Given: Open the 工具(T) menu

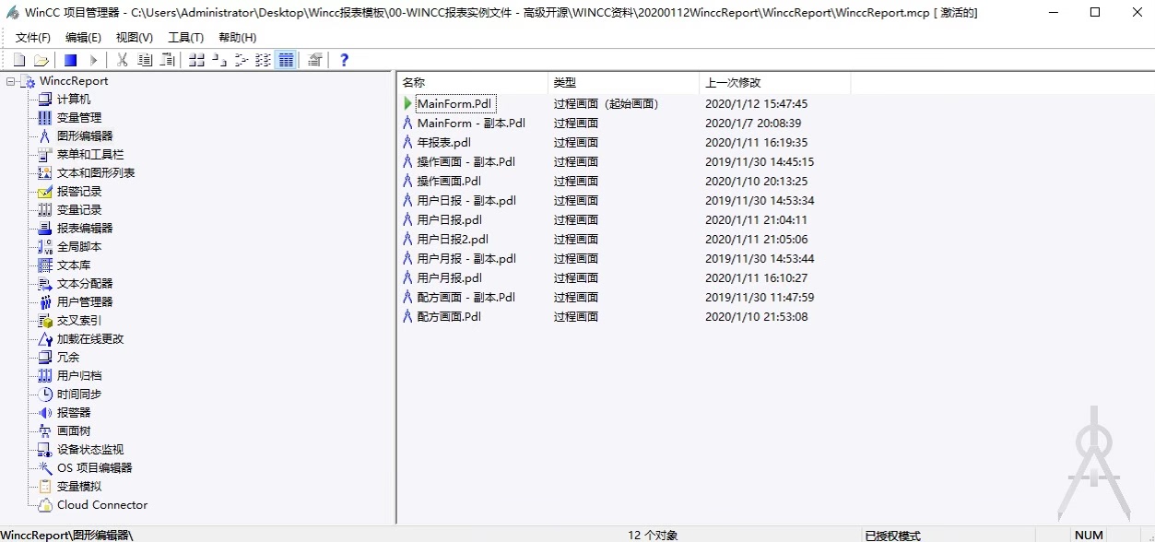Looking at the screenshot, I should (186, 38).
